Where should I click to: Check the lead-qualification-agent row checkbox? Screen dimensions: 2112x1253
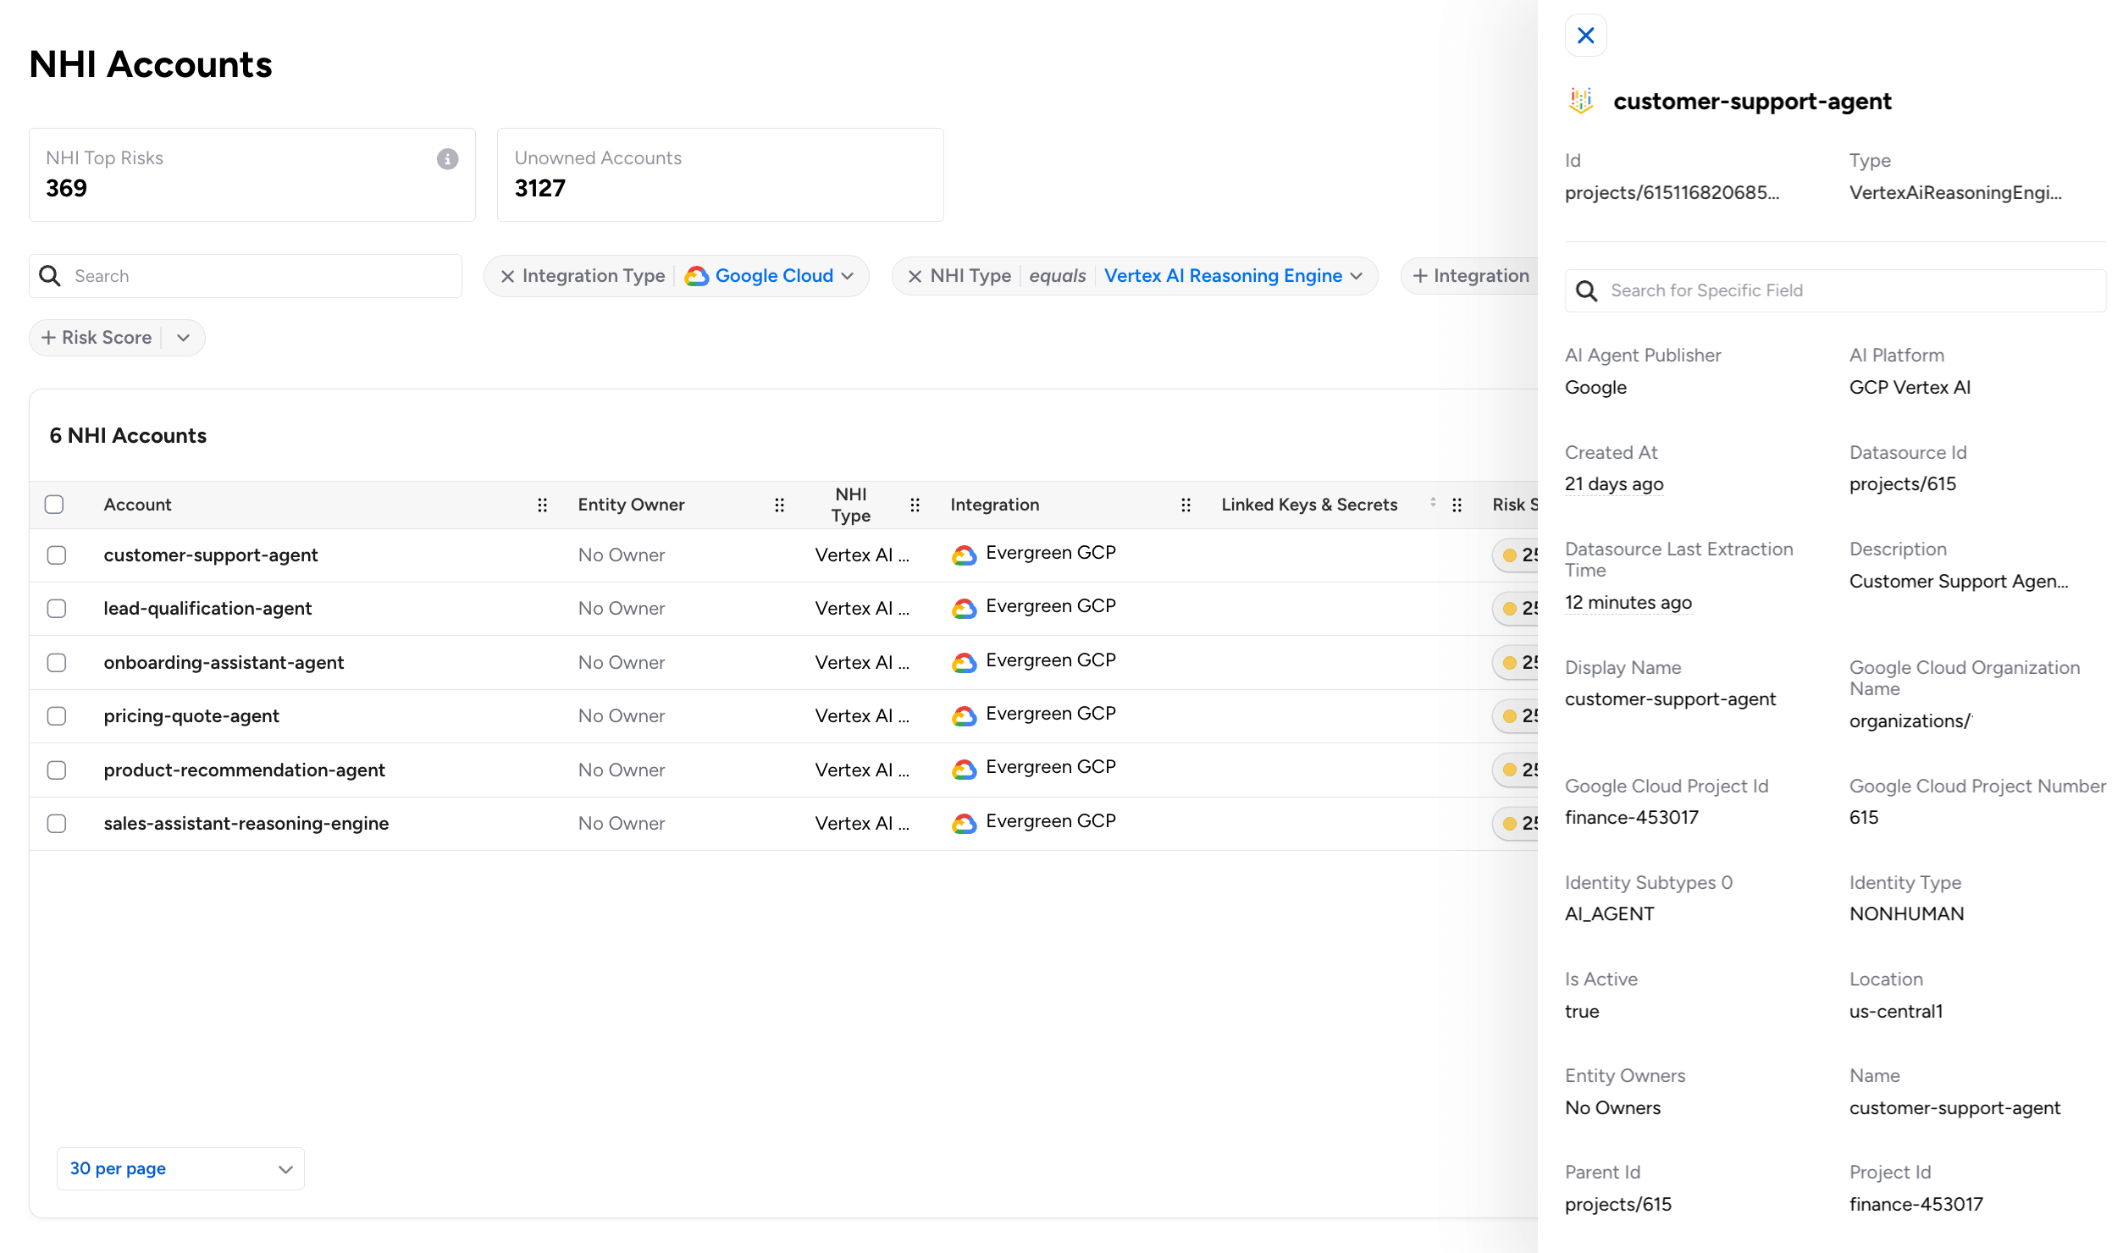pos(57,609)
